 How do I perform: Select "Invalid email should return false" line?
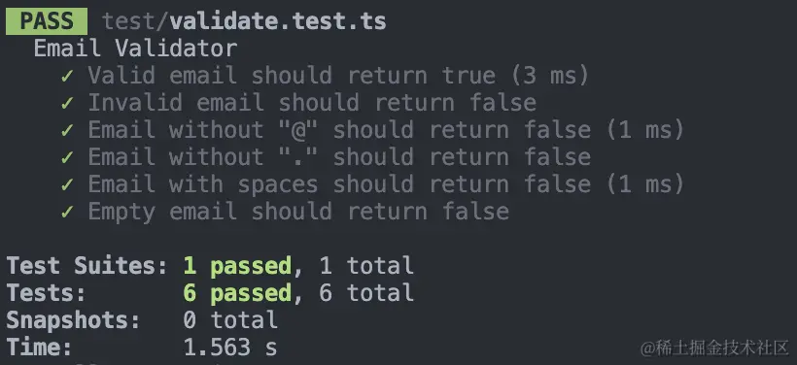point(312,103)
